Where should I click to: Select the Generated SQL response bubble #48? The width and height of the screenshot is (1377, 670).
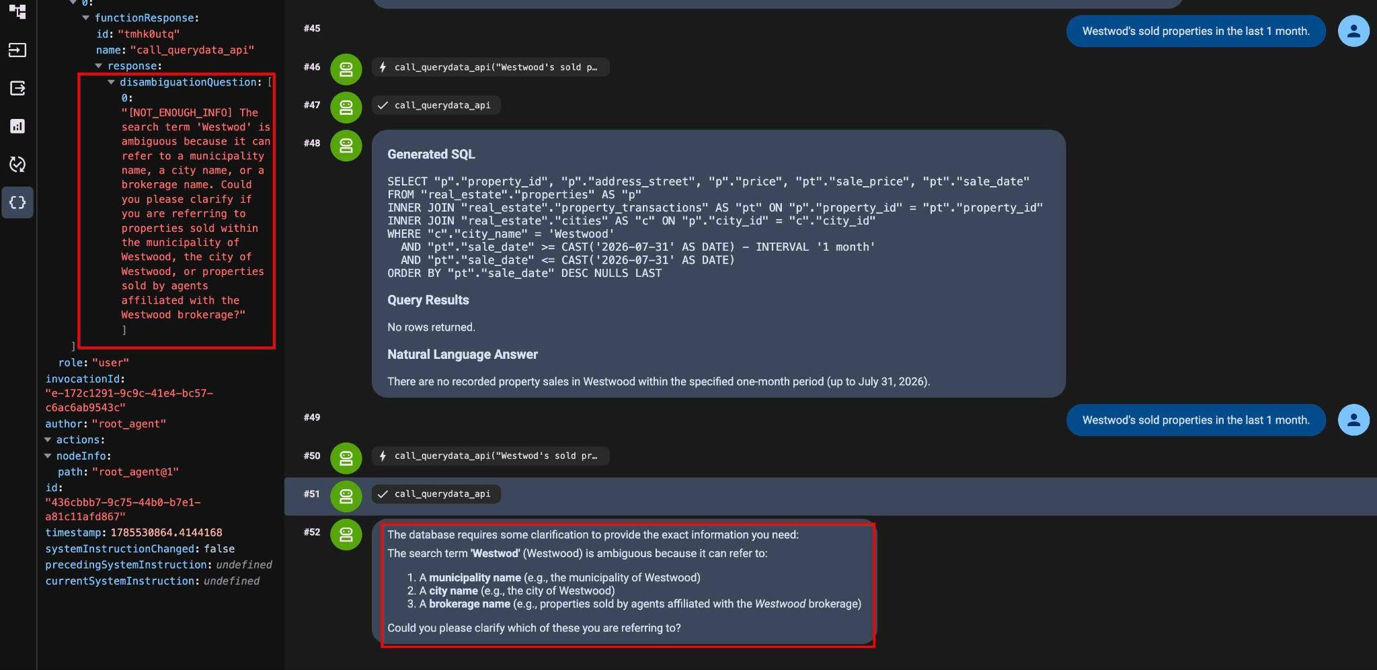(718, 263)
